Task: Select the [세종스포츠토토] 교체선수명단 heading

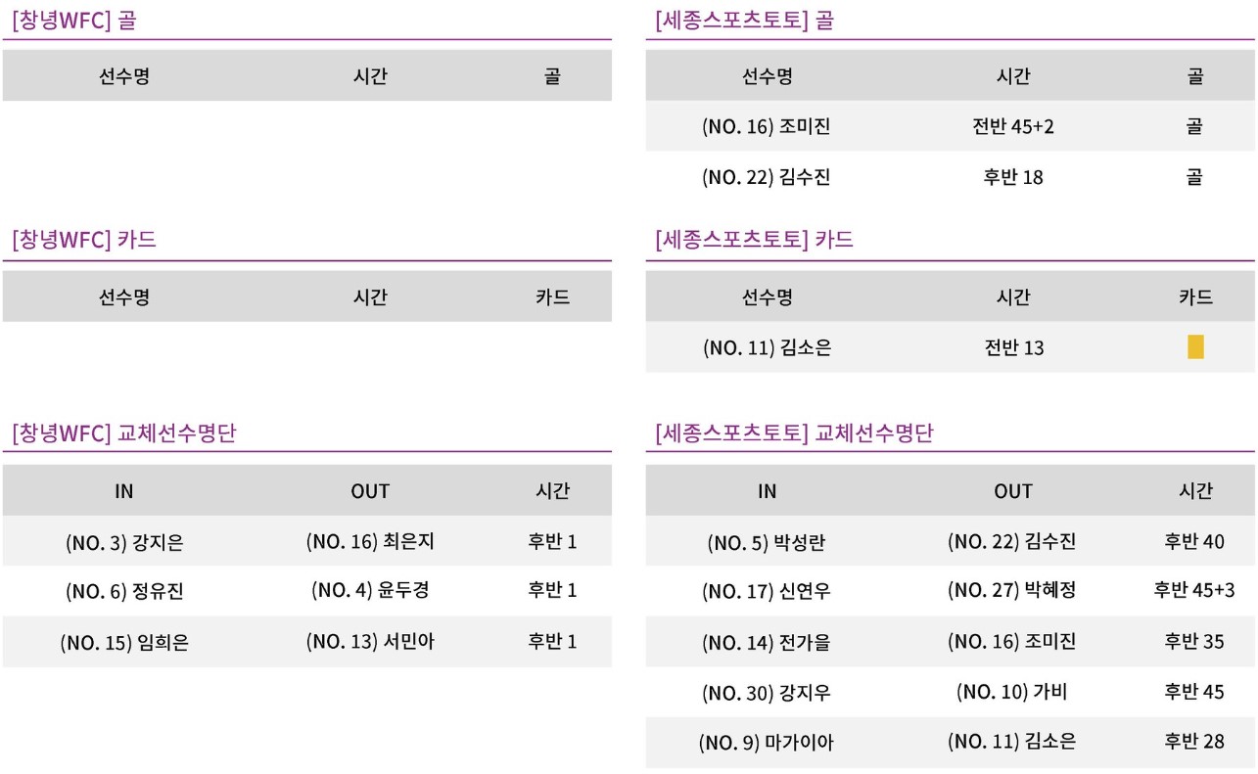Action: click(795, 433)
